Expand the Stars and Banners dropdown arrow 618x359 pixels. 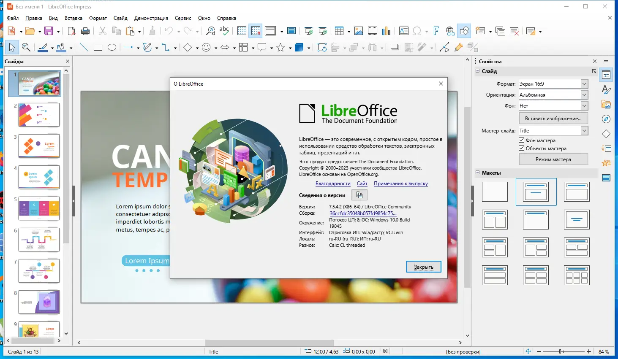tap(290, 48)
